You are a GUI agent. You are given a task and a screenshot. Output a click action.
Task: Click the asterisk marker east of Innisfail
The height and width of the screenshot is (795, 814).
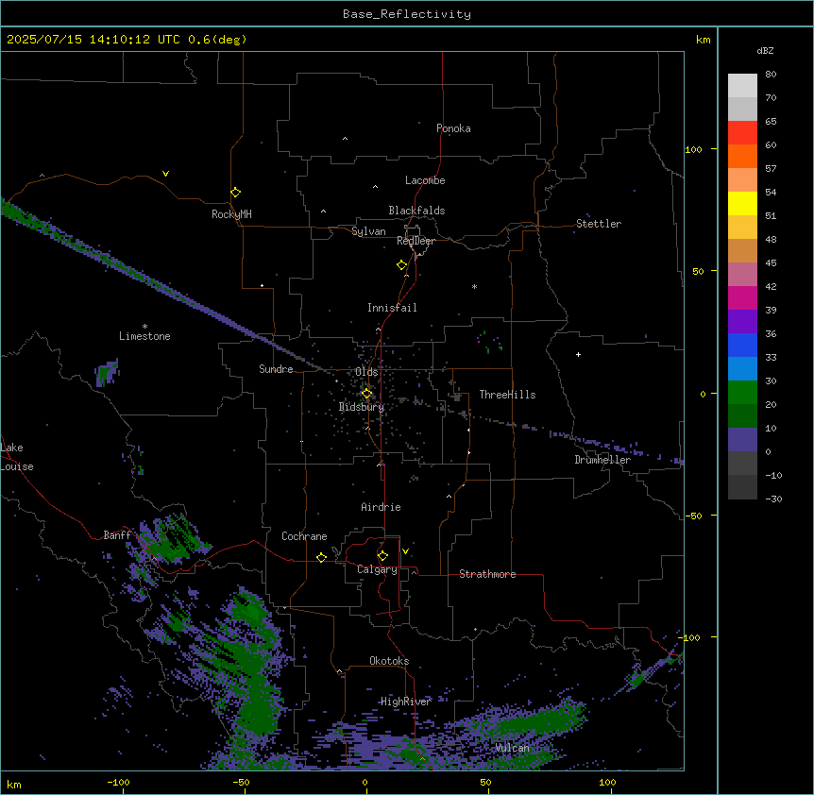(x=474, y=286)
